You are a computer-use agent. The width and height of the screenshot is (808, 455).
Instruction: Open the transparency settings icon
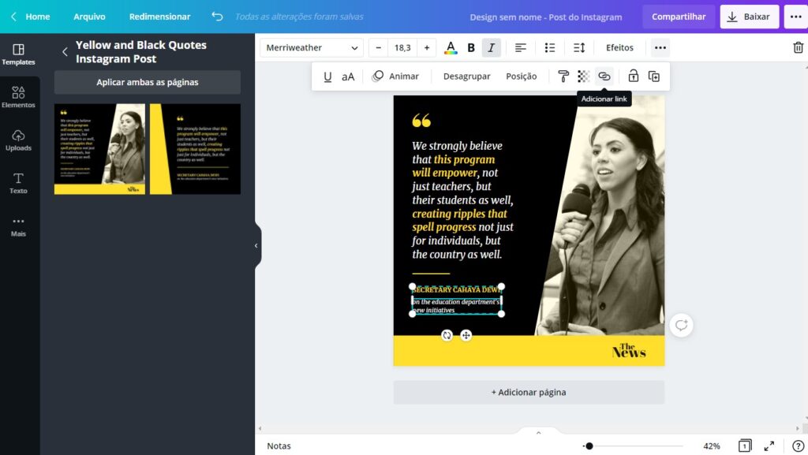[584, 76]
